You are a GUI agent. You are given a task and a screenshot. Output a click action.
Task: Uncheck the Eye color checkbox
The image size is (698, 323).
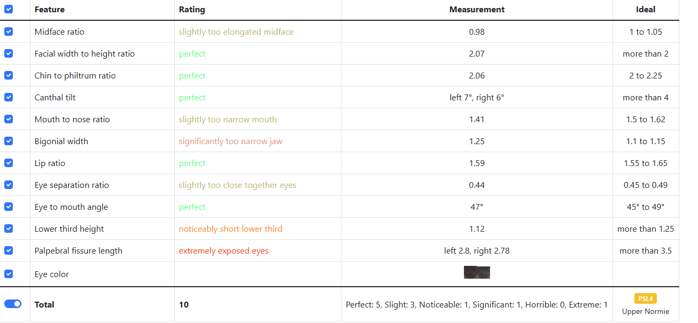[x=9, y=274]
